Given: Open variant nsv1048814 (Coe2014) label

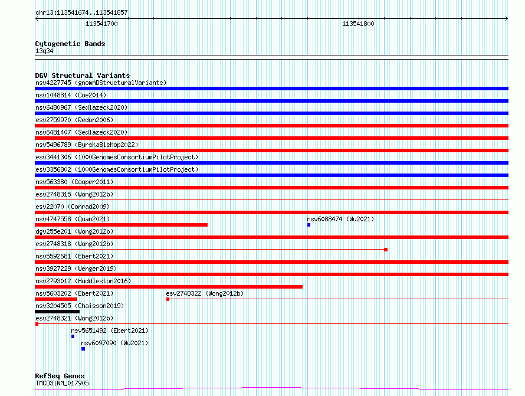Looking at the screenshot, I should 71,95.
